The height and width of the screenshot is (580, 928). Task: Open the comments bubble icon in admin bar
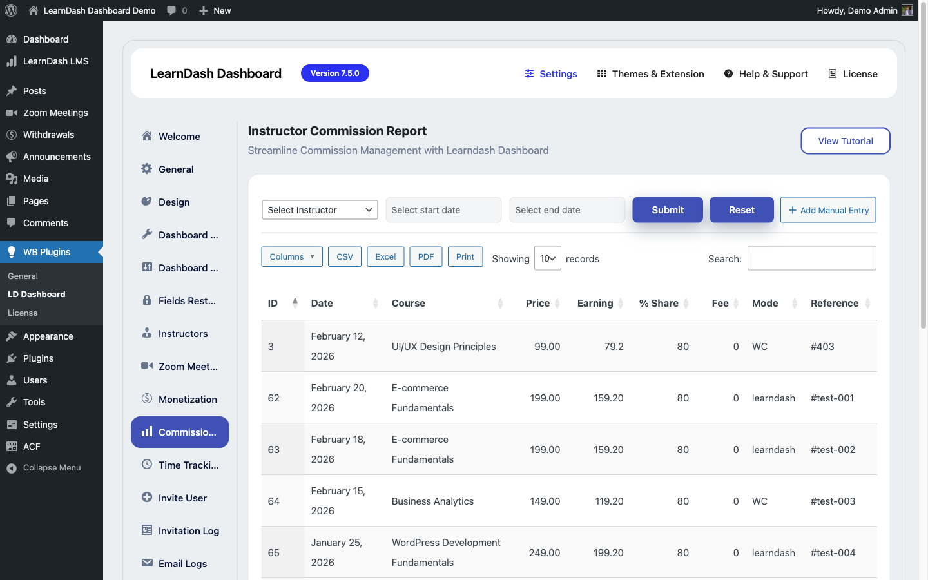[x=171, y=10]
